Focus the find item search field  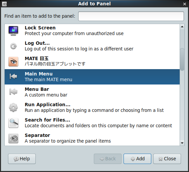coord(131,16)
